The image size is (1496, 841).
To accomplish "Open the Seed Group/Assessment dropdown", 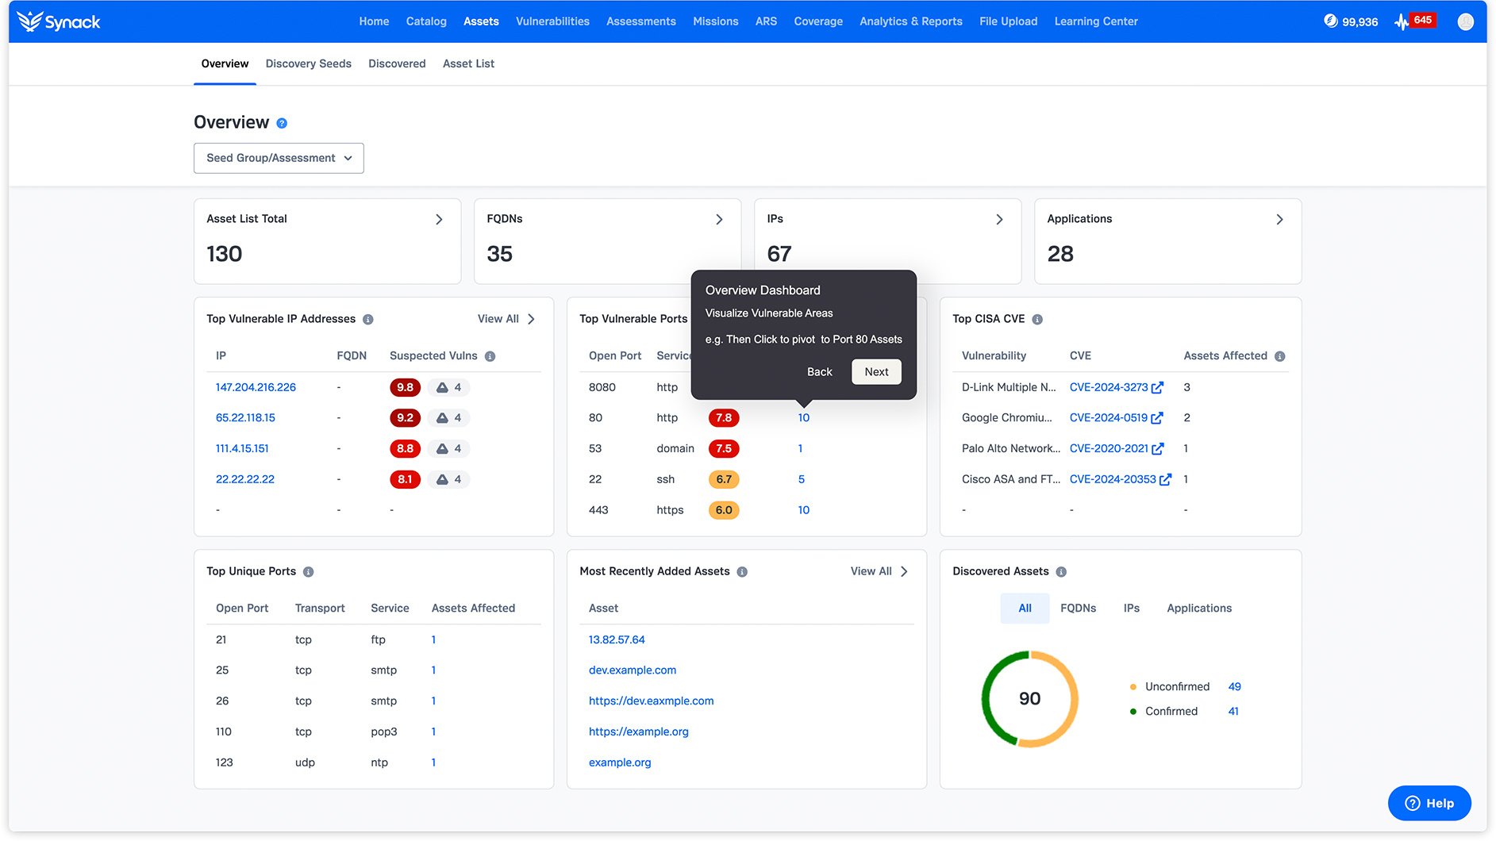I will point(279,158).
